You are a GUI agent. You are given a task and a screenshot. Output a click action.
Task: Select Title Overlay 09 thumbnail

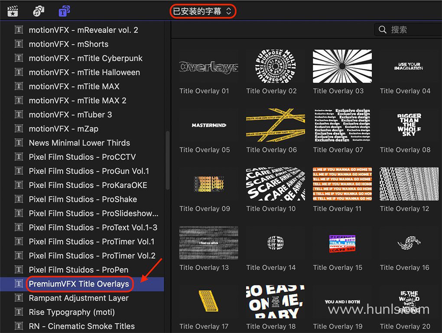pos(208,184)
